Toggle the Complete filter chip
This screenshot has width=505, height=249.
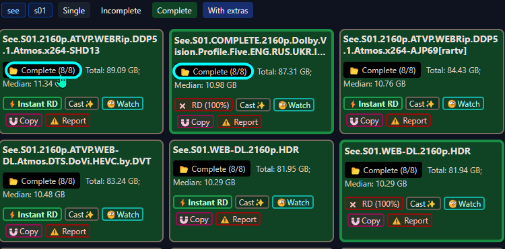pyautogui.click(x=174, y=11)
